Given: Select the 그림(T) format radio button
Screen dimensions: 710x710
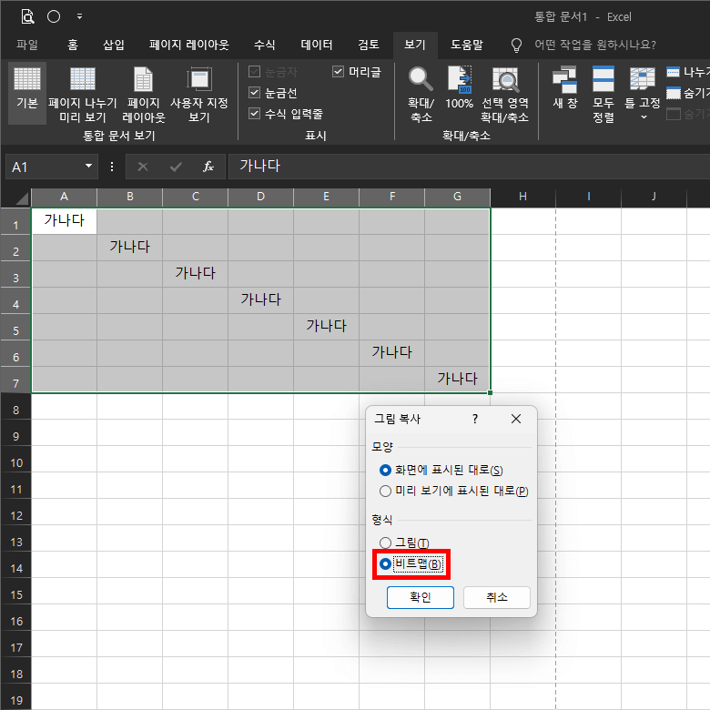Looking at the screenshot, I should (385, 543).
